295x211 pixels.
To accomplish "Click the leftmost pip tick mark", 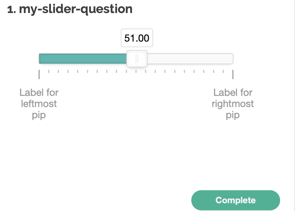I will [x=39, y=74].
